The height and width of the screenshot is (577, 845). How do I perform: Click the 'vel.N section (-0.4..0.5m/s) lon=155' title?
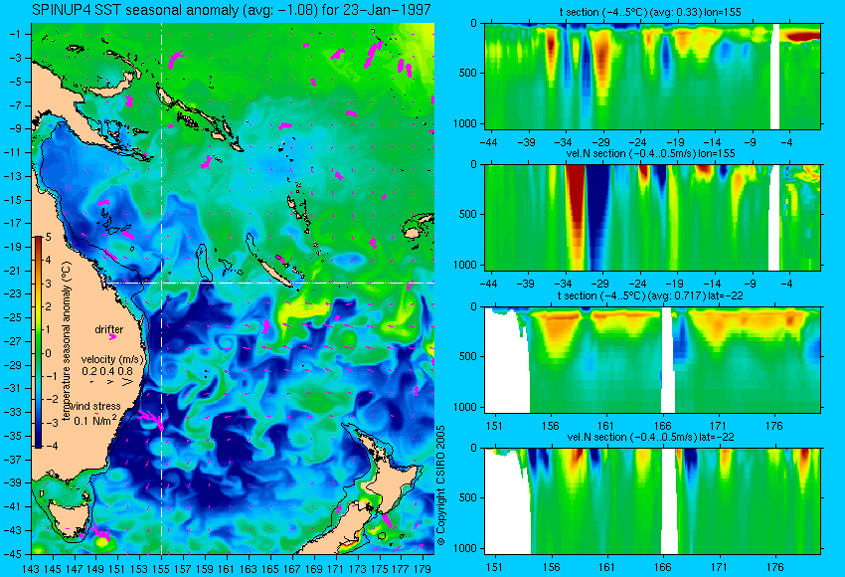tap(650, 153)
